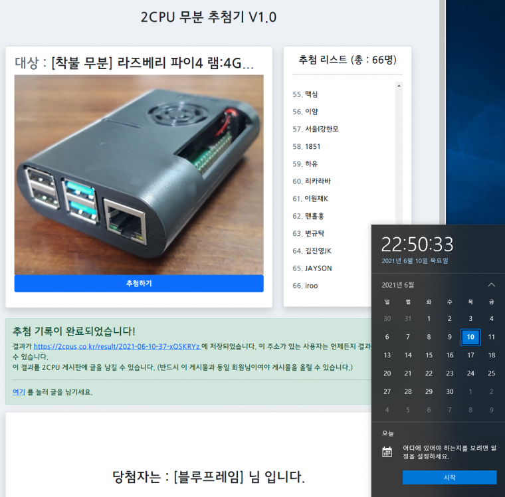Click list entry 60. 리카라바
Screen dimensions: 505x497
pyautogui.click(x=312, y=181)
